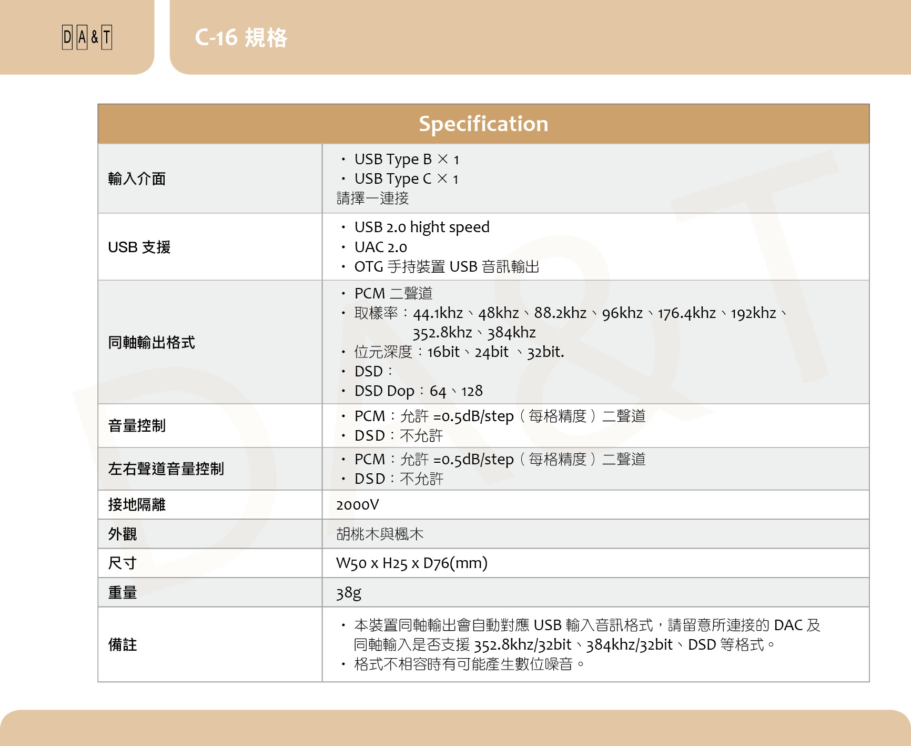Select the '同軸輸出格式' row label
Screen dimensions: 911x746
coord(151,343)
